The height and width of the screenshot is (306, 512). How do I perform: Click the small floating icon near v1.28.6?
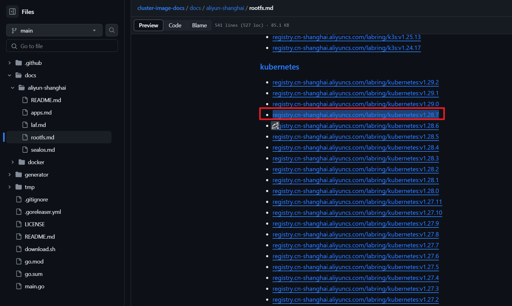(275, 125)
